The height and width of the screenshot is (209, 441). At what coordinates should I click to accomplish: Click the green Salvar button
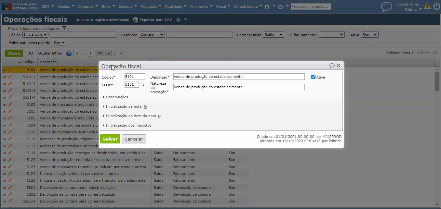coord(110,139)
